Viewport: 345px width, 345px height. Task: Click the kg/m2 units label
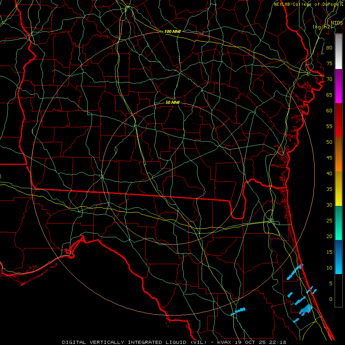[x=322, y=26]
